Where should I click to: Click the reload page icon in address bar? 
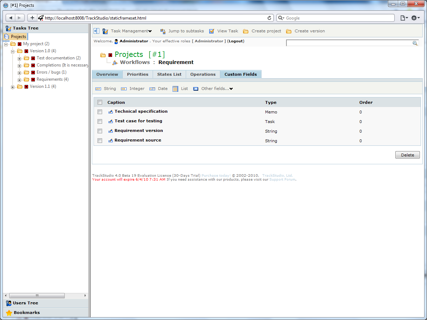[x=269, y=18]
